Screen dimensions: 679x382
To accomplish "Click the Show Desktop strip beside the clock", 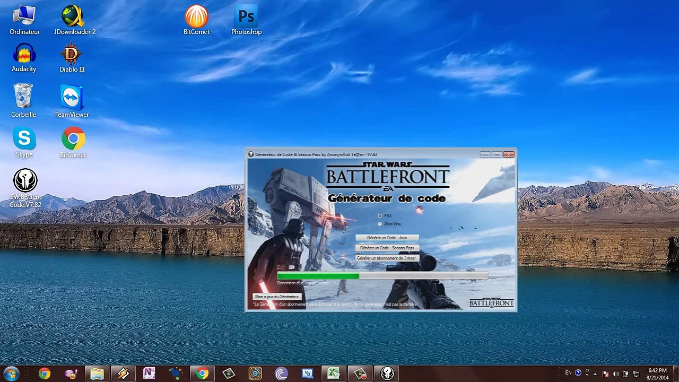I will tap(675, 374).
